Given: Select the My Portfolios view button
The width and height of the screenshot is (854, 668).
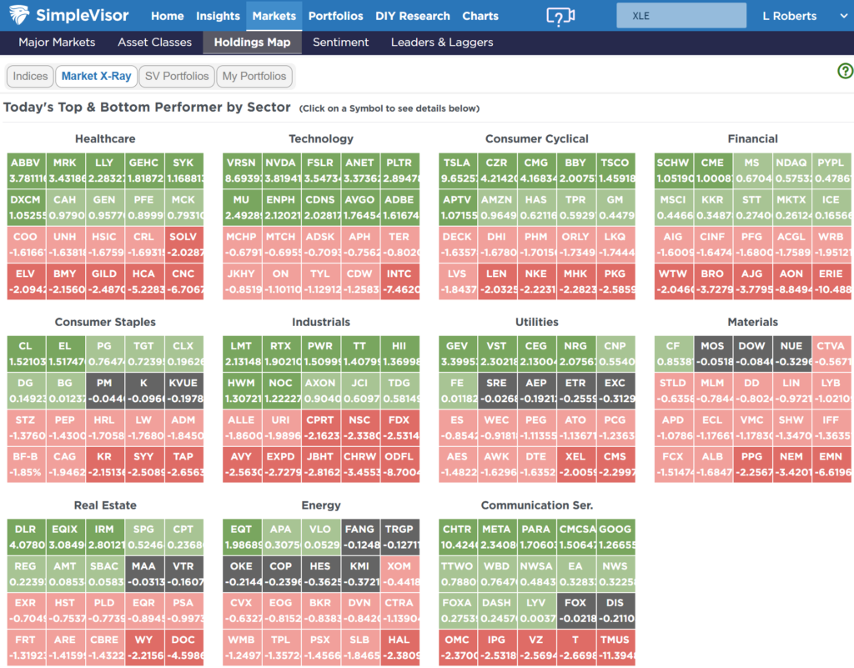Looking at the screenshot, I should tap(254, 76).
